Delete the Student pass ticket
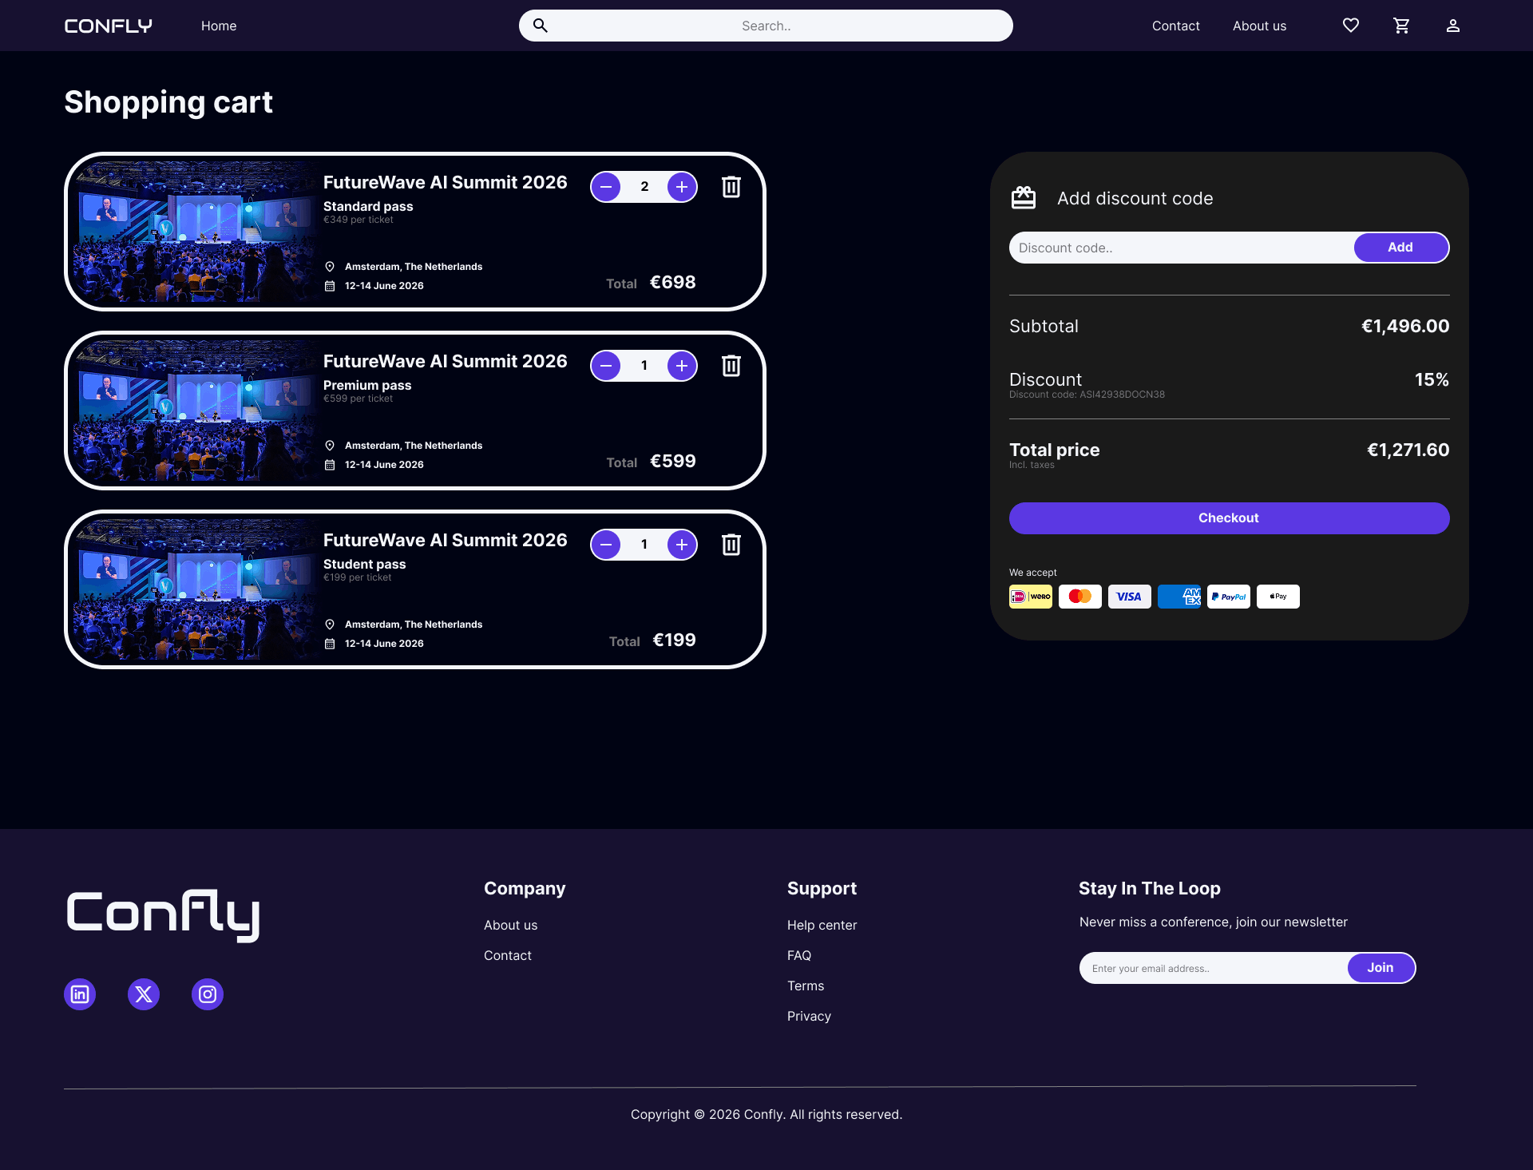The height and width of the screenshot is (1170, 1533). (x=731, y=545)
